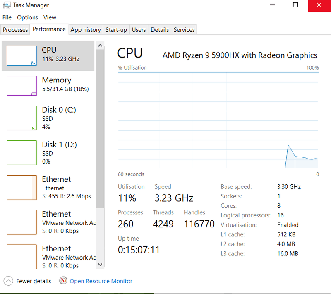Open the File menu
Image resolution: width=331 pixels, height=294 pixels.
click(x=7, y=17)
